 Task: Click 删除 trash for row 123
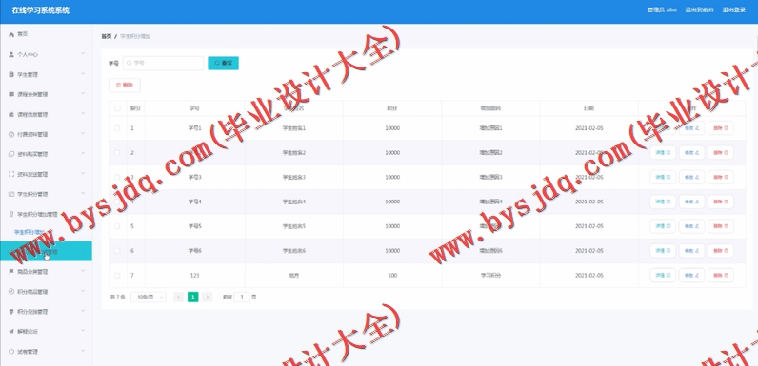[x=721, y=276]
